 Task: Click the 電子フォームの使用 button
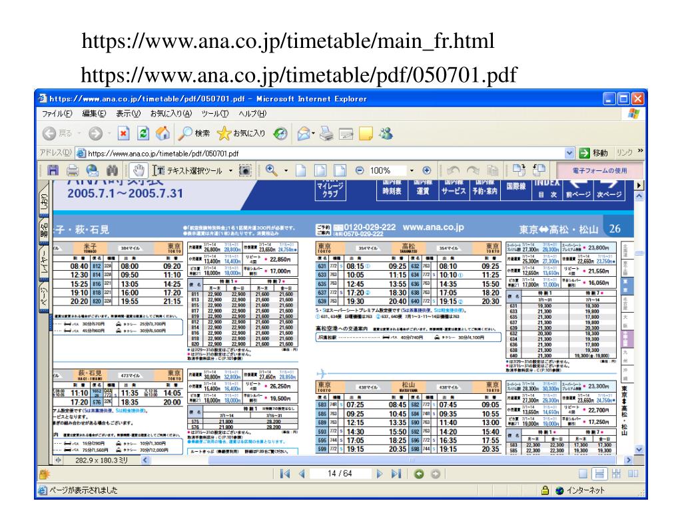pos(599,170)
